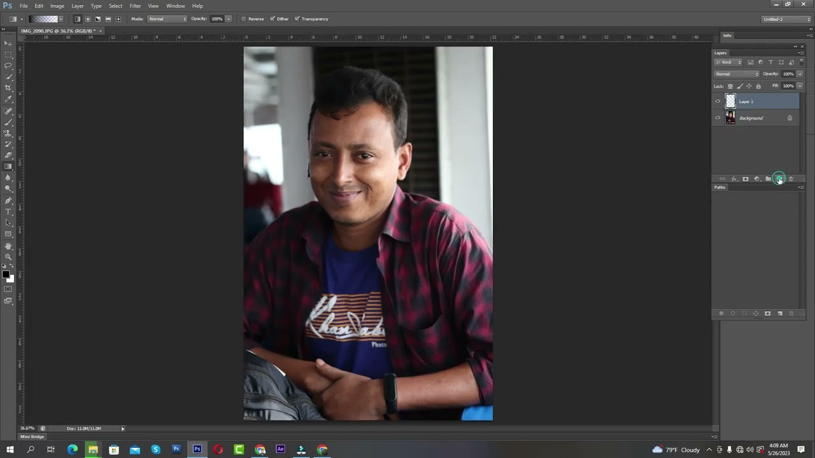Open gradient Opacity slider dropdown
The height and width of the screenshot is (458, 815).
(x=229, y=19)
